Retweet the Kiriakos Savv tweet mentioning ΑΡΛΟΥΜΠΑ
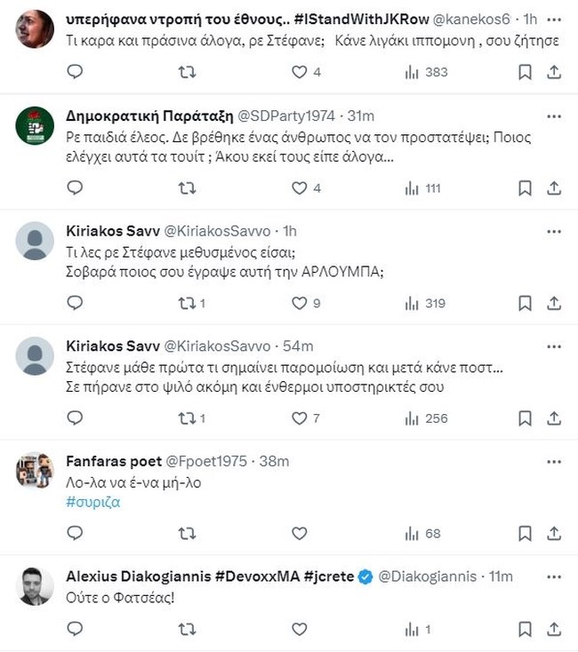This screenshot has height=652, width=578. click(x=187, y=303)
